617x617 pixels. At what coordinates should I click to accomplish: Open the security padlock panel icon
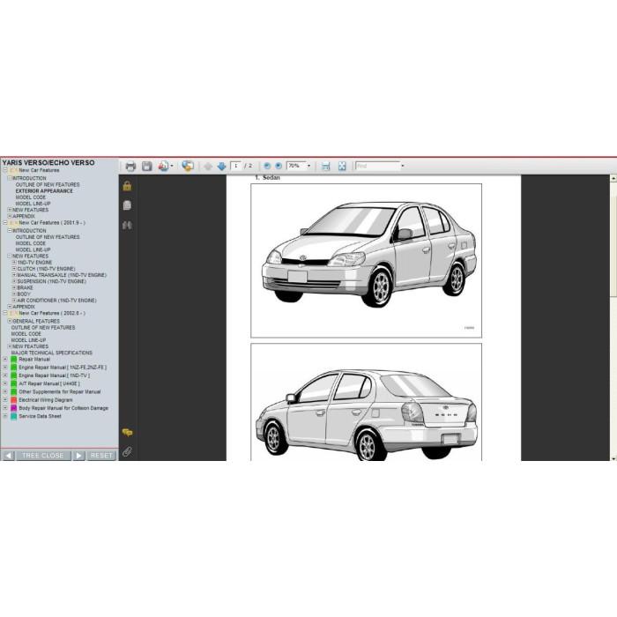point(127,186)
